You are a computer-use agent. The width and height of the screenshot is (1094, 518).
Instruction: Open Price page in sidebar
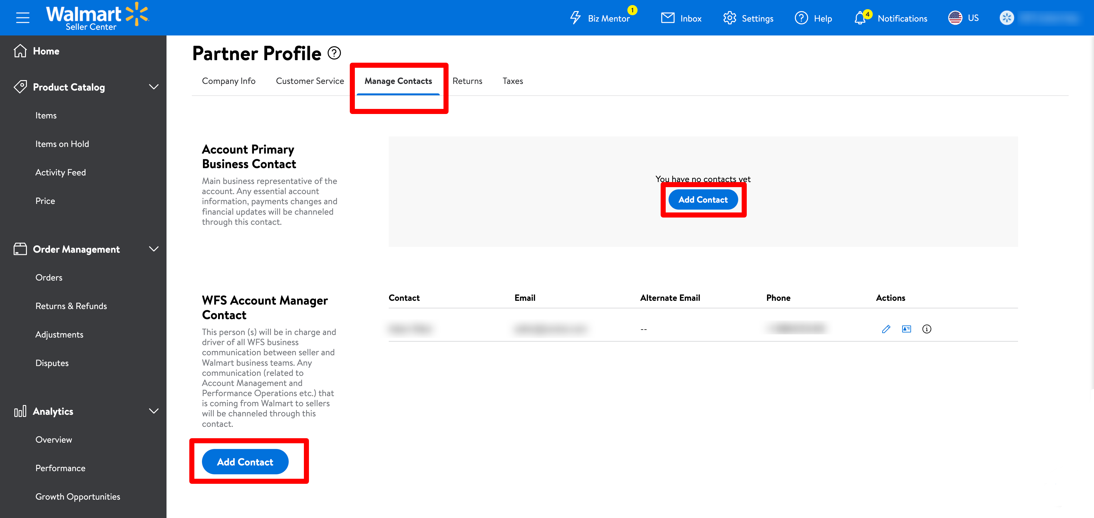45,200
